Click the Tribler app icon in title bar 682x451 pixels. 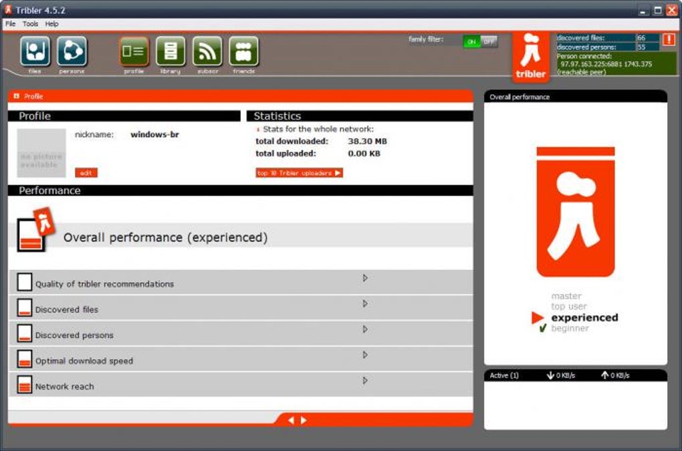coord(8,9)
